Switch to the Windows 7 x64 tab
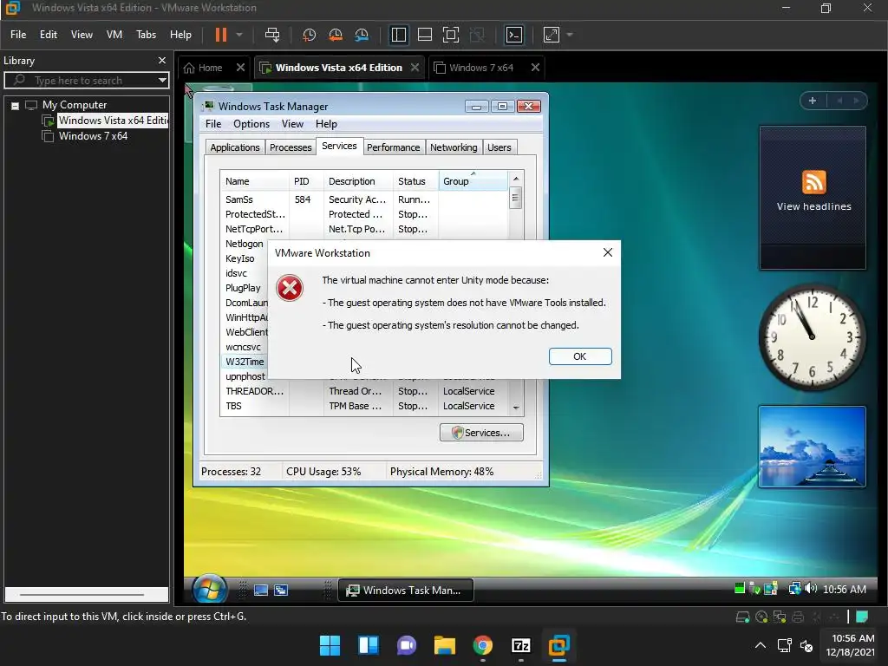 (481, 68)
